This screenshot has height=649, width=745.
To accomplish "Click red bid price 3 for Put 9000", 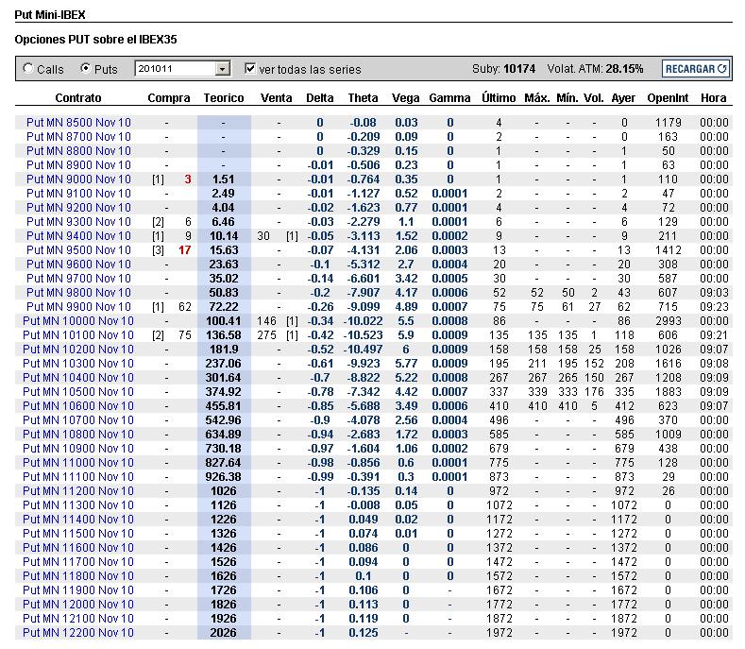I will [x=188, y=179].
